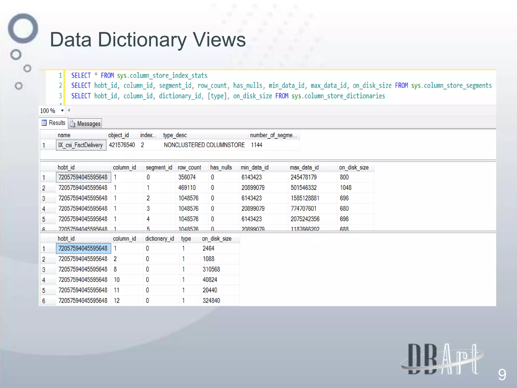Click the [type] token in query line 3
The height and width of the screenshot is (388, 517).
pos(217,96)
